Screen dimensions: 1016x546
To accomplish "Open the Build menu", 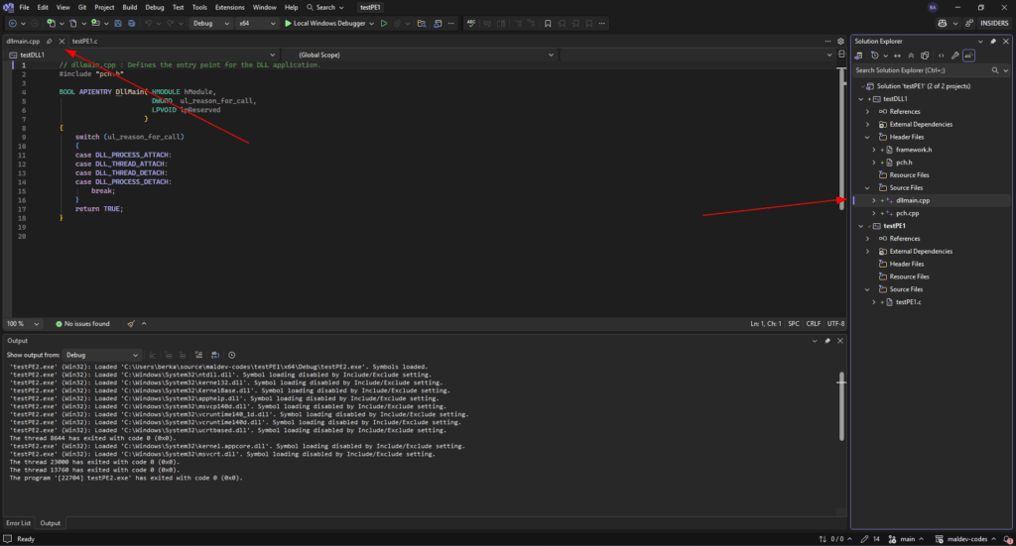I will coord(129,7).
